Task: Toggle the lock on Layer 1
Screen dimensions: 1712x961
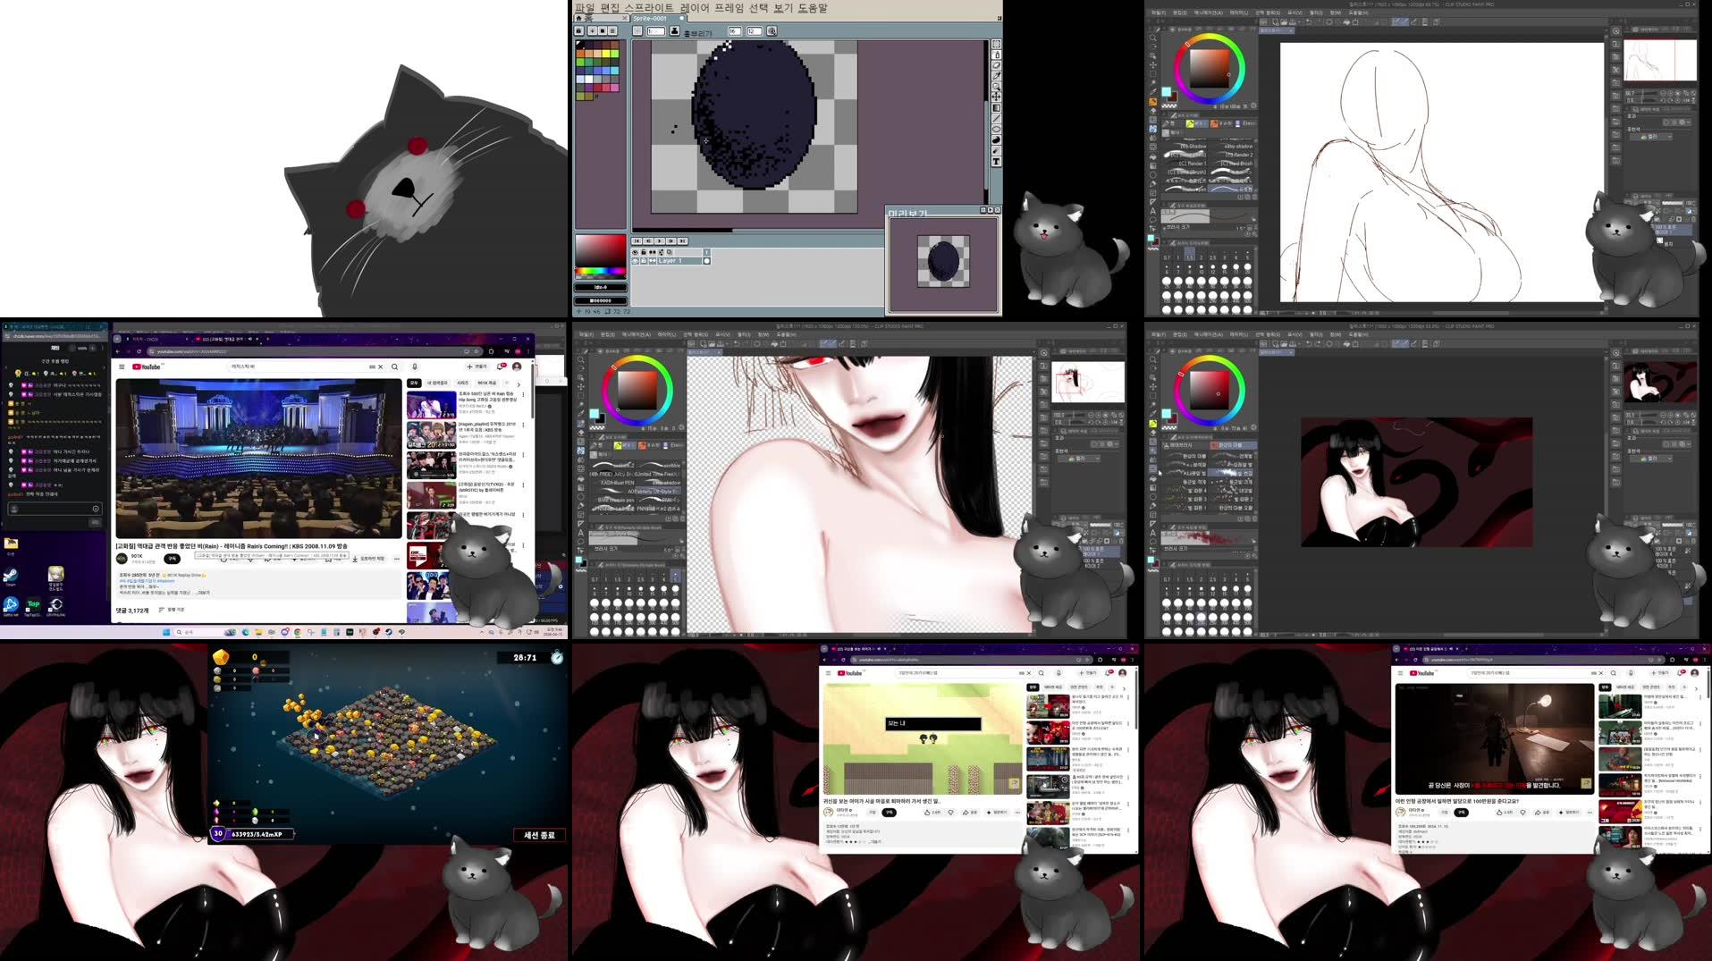Action: click(644, 261)
